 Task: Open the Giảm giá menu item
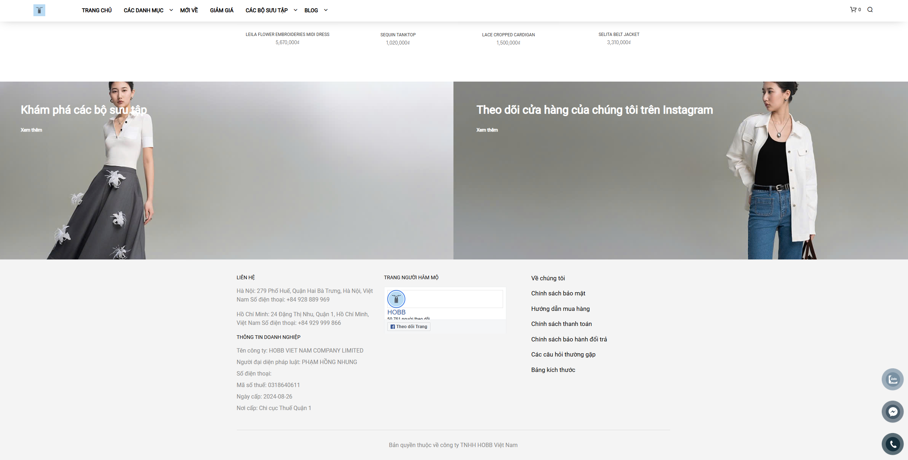click(x=222, y=10)
